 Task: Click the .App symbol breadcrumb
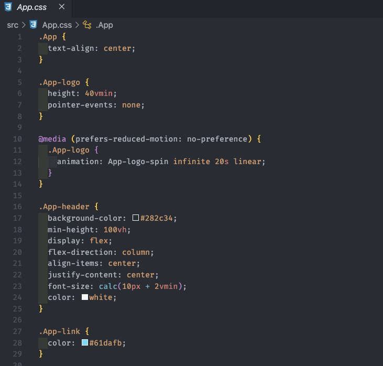(x=104, y=25)
